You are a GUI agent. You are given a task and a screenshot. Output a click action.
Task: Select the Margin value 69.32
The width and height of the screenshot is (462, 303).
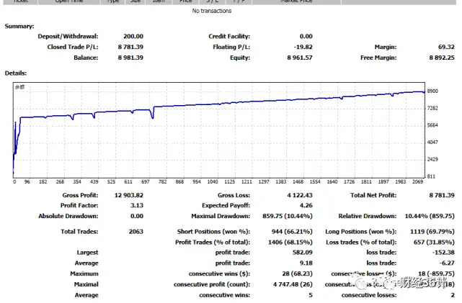tap(446, 47)
